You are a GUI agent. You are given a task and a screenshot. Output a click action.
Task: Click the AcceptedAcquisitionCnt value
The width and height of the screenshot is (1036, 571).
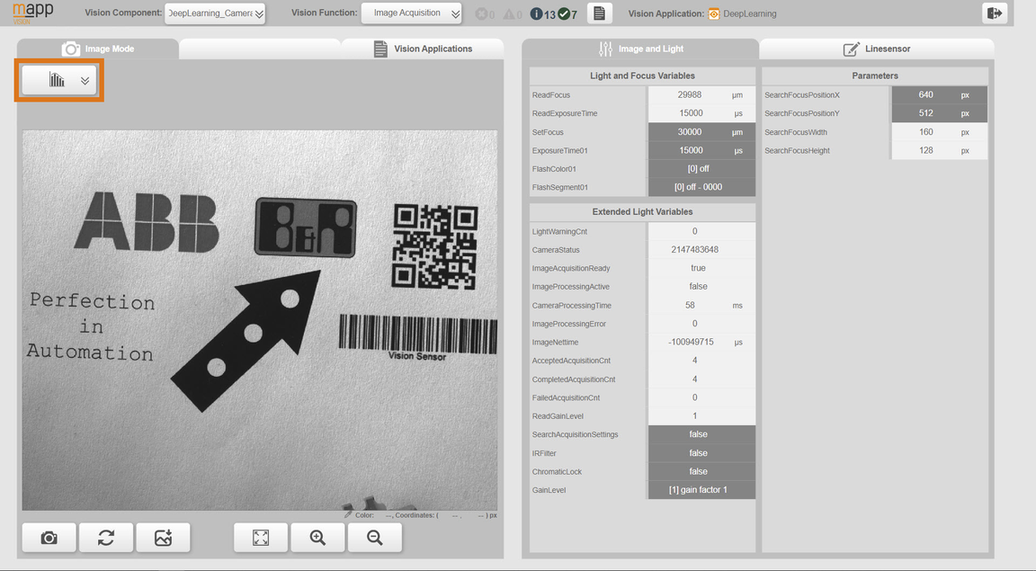701,361
